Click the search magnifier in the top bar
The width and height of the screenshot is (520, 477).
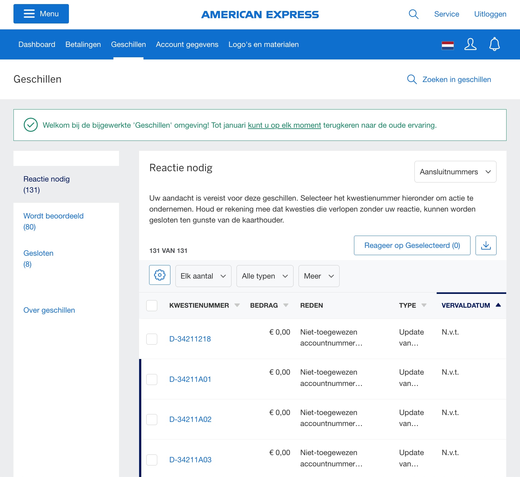click(x=413, y=14)
